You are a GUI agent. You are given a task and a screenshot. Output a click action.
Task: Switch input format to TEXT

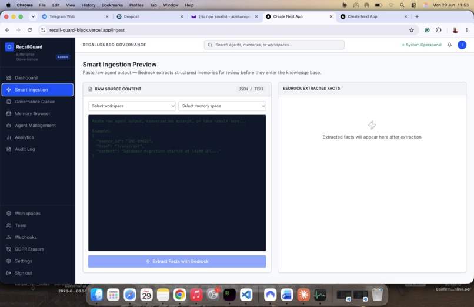tap(259, 89)
